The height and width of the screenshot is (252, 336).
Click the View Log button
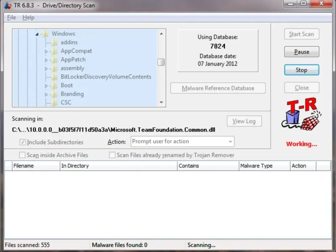pyautogui.click(x=244, y=121)
